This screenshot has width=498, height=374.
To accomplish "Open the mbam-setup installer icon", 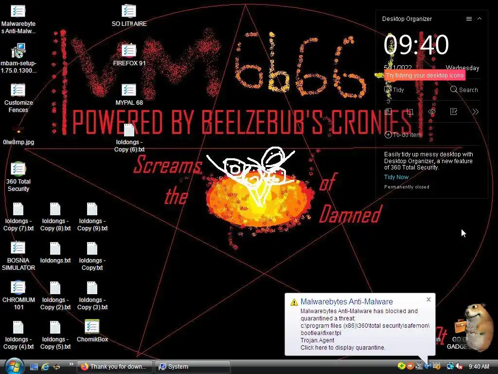I will point(18,58).
